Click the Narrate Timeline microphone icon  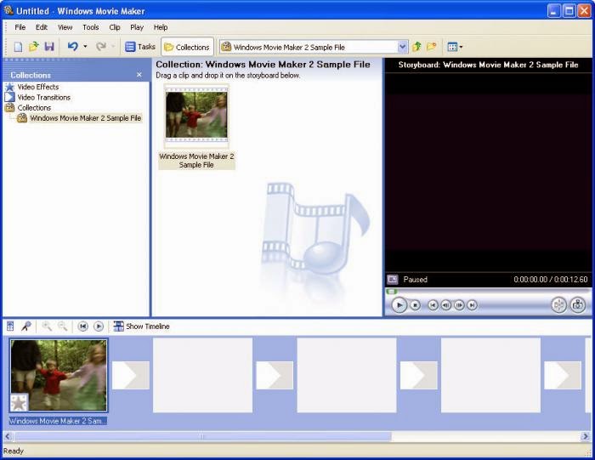pos(25,327)
